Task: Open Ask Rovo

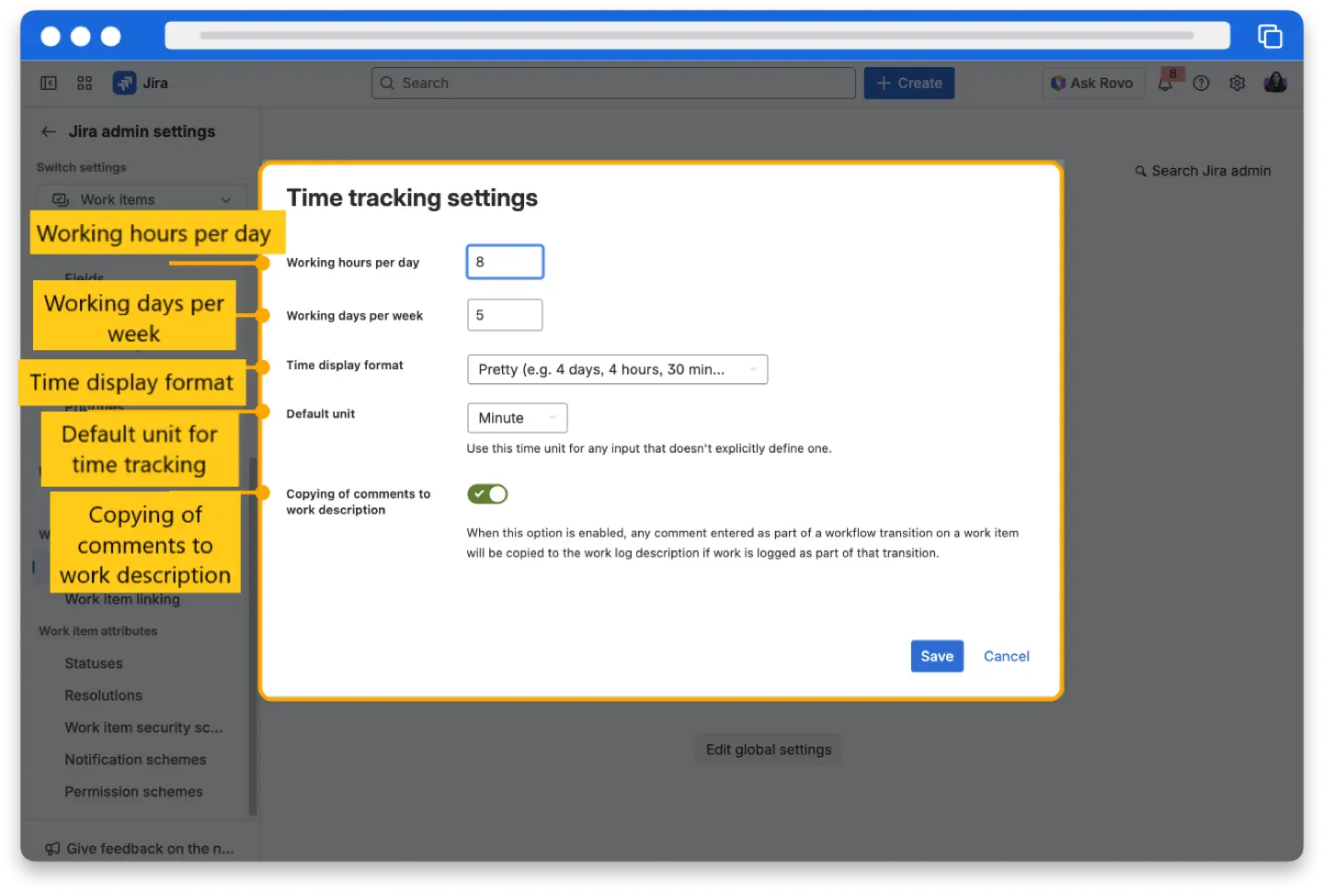Action: click(1093, 83)
